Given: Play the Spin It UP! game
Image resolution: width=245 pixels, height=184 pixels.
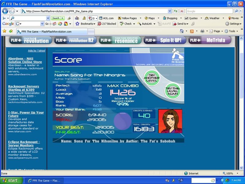Looking at the screenshot, I should pyautogui.click(x=164, y=40).
